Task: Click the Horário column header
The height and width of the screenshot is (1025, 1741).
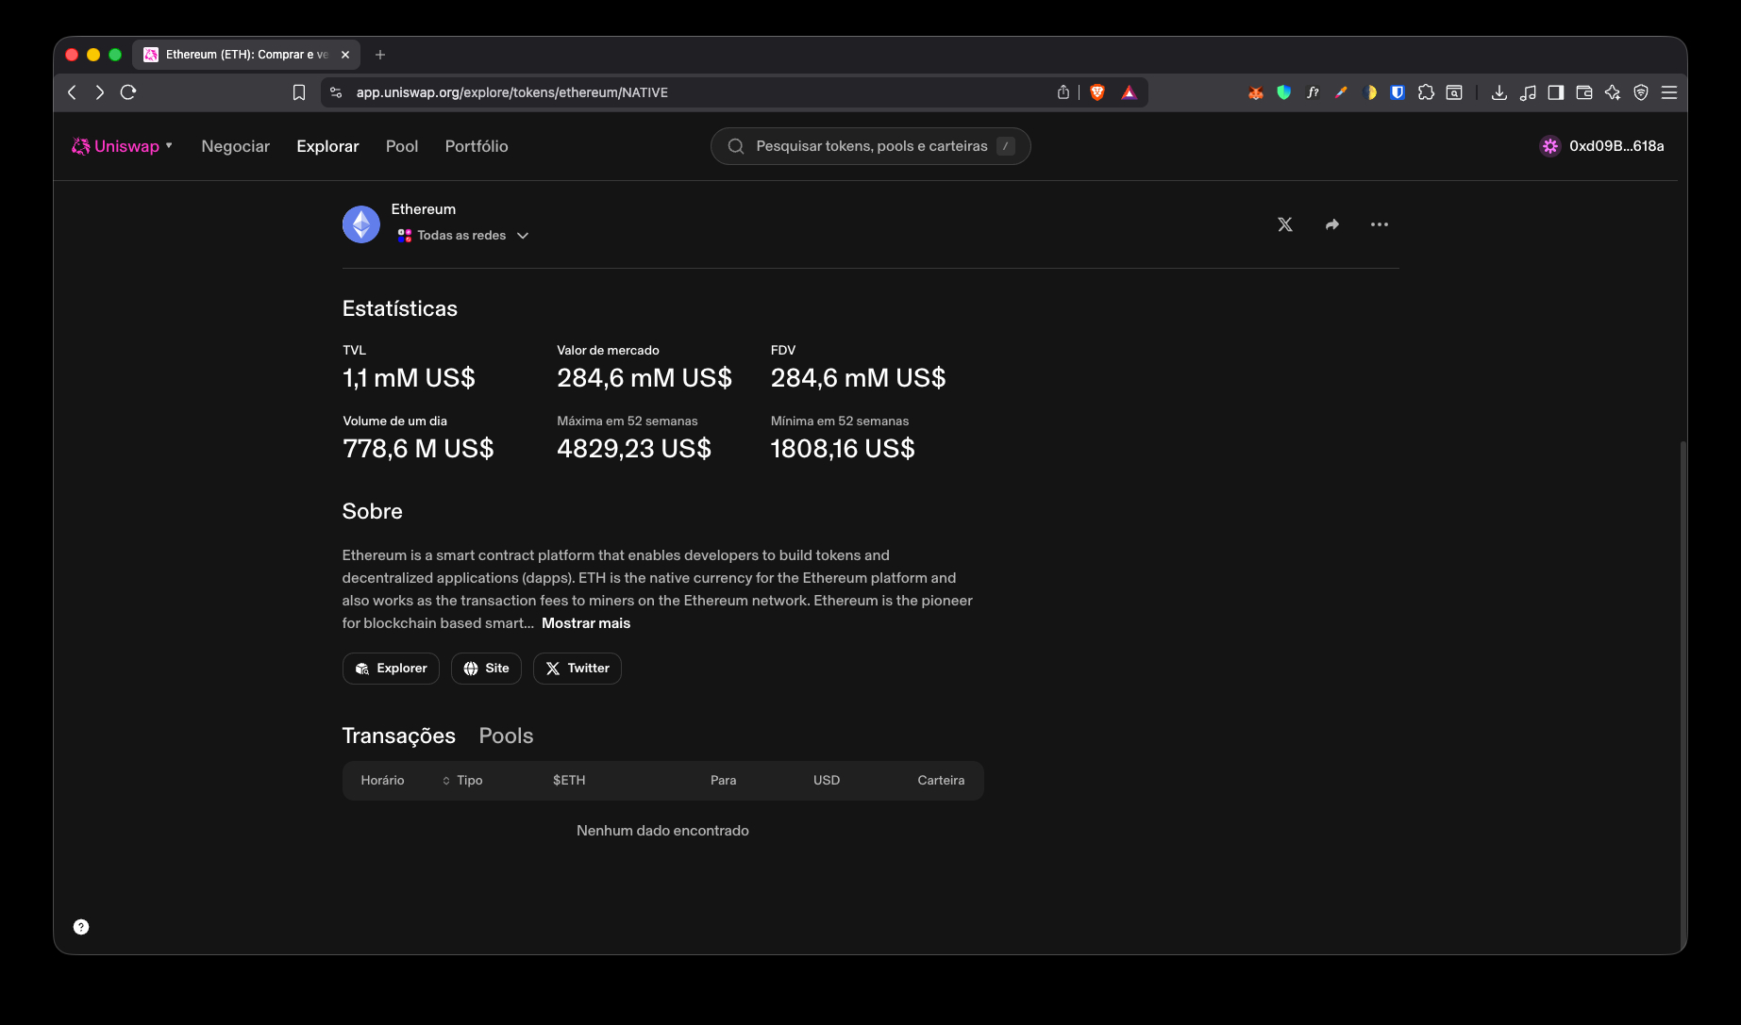Action: pyautogui.click(x=382, y=781)
